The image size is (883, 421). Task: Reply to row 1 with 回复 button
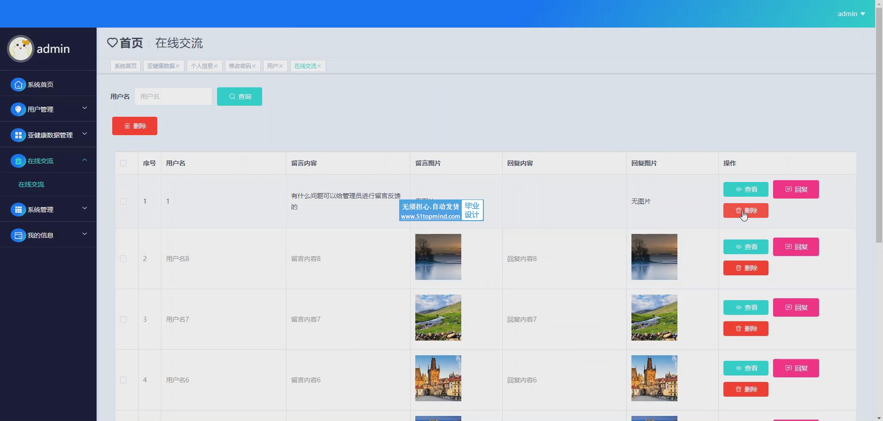coord(796,189)
